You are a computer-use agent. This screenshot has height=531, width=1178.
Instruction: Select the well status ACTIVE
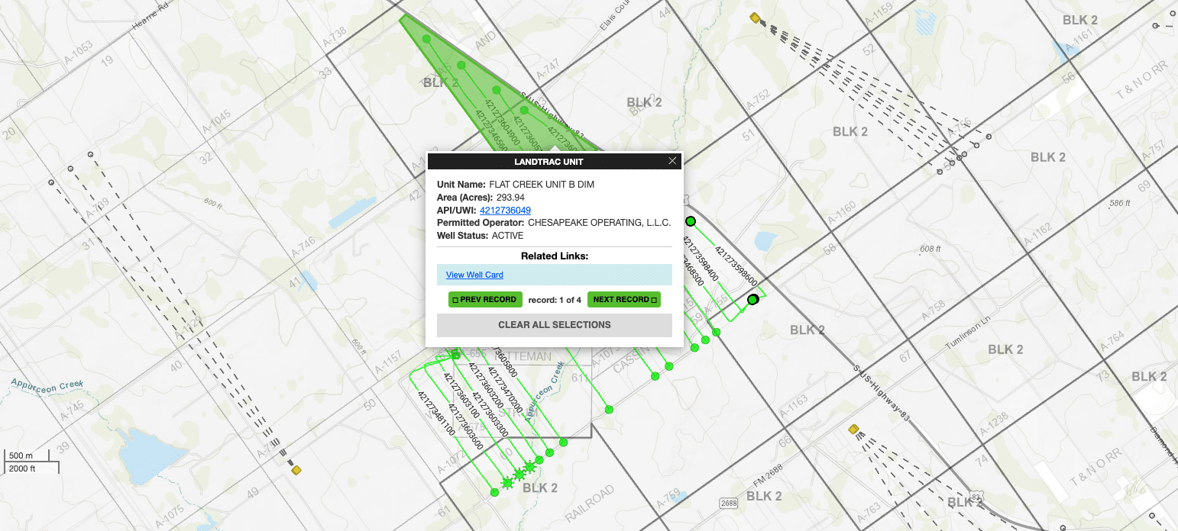508,236
